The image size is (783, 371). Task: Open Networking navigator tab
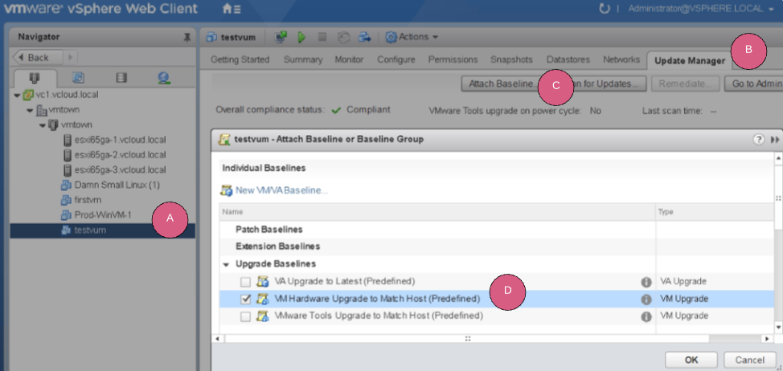click(x=164, y=78)
